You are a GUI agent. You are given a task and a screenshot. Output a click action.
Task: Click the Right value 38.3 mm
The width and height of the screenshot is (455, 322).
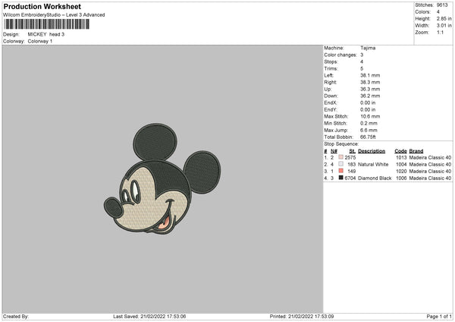(370, 82)
